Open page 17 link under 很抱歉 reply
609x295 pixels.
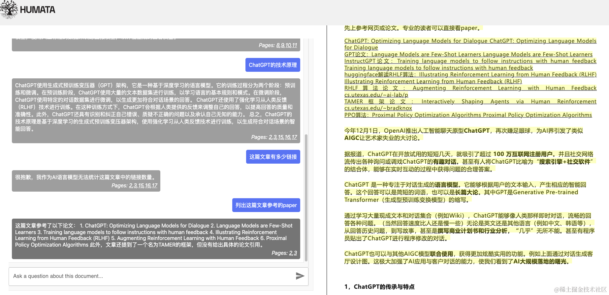tap(154, 185)
